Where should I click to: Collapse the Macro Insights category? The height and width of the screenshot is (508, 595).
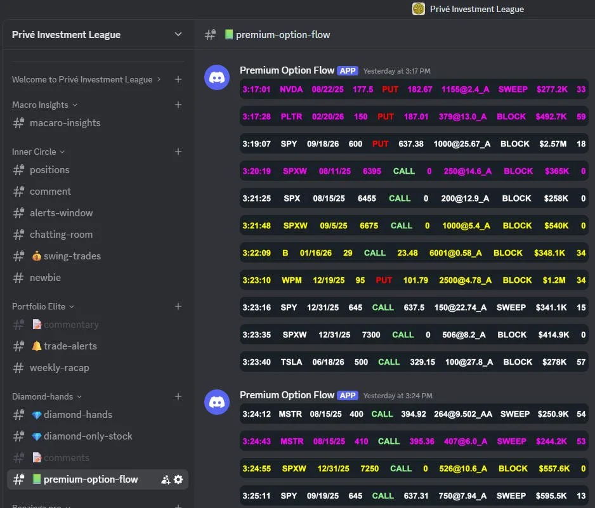click(x=45, y=105)
